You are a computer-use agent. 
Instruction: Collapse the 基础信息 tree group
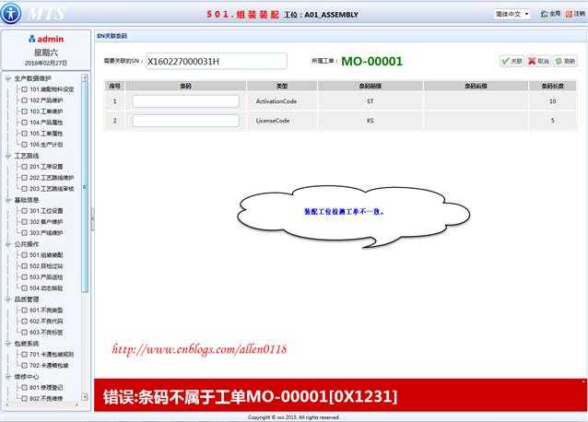coord(8,200)
